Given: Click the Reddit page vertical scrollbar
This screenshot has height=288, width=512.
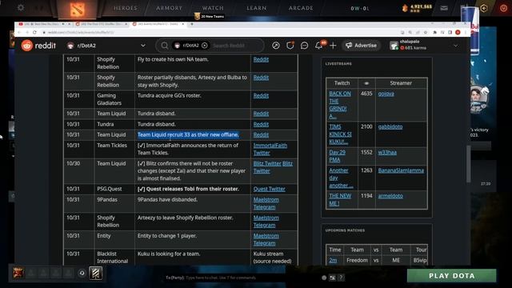Looking at the screenshot, I should 468,163.
